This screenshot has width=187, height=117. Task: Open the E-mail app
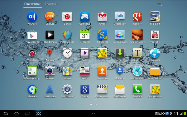click(67, 17)
